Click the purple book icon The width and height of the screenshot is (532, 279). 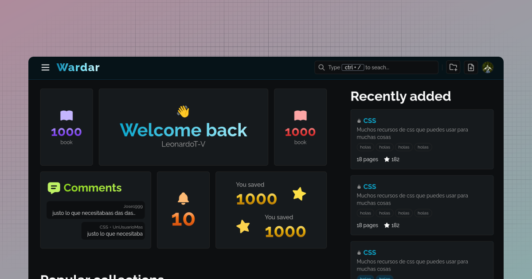[x=66, y=116]
